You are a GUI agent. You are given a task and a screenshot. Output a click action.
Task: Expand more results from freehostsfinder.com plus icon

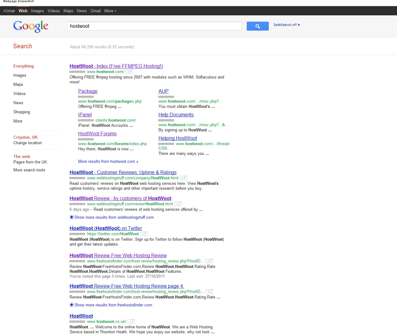click(71, 305)
